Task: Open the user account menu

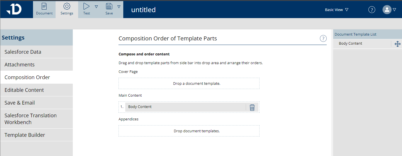Action: click(x=389, y=10)
